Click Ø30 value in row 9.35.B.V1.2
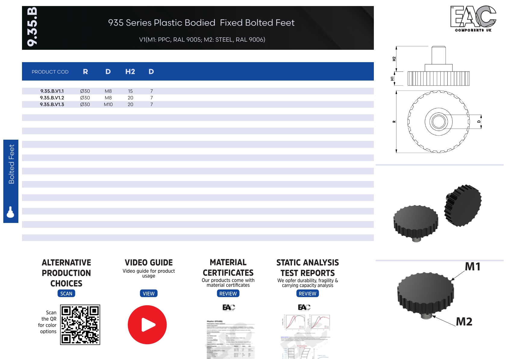Screen dimensions: 507x359 pos(85,98)
